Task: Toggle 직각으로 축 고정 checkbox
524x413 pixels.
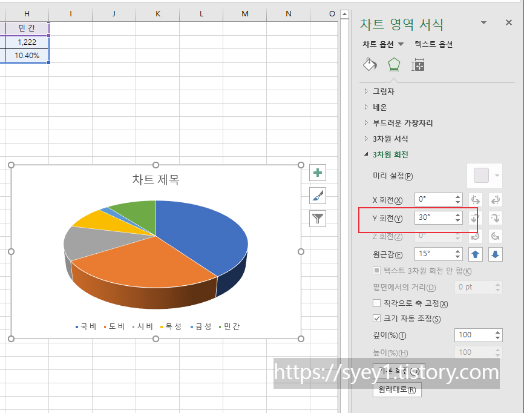Action: click(376, 303)
